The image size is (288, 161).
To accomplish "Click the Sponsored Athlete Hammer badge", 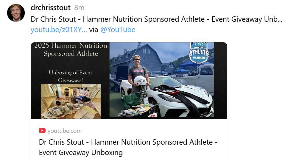I will 199,53.
